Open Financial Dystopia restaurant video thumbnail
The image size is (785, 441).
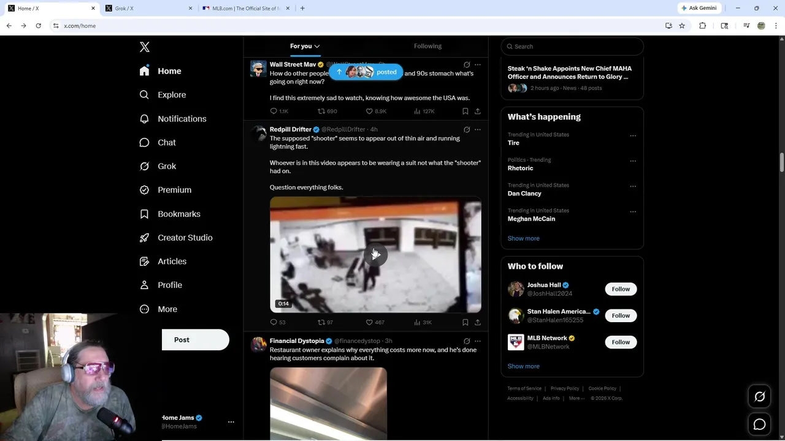point(328,403)
